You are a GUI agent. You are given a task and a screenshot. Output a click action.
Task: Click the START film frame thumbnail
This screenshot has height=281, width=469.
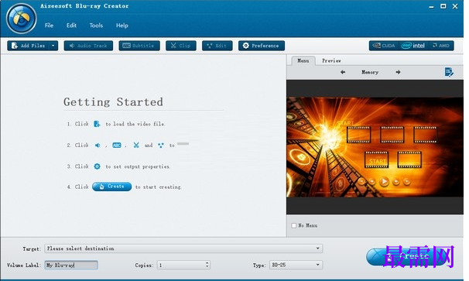click(x=376, y=159)
